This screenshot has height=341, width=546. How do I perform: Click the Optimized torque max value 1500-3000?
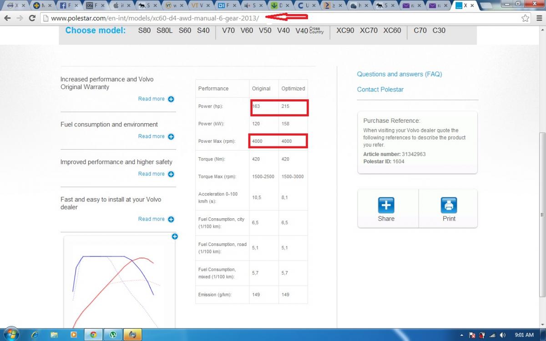coord(293,177)
